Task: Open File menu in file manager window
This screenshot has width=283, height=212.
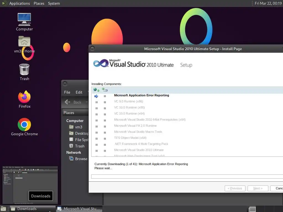Action: pos(67,92)
